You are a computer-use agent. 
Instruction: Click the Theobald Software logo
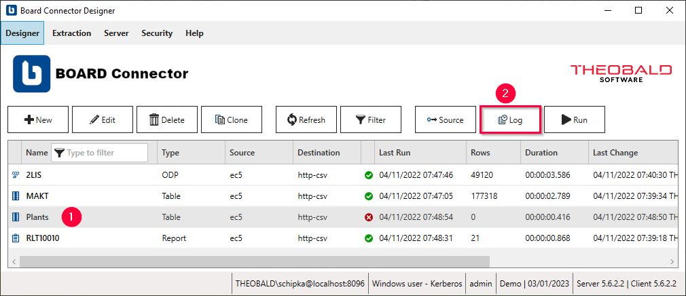click(621, 73)
